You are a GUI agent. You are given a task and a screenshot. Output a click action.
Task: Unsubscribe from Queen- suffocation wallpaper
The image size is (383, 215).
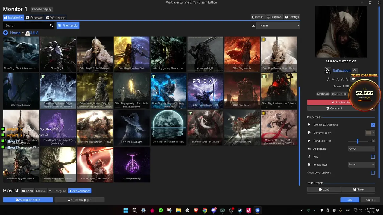tap(329, 102)
